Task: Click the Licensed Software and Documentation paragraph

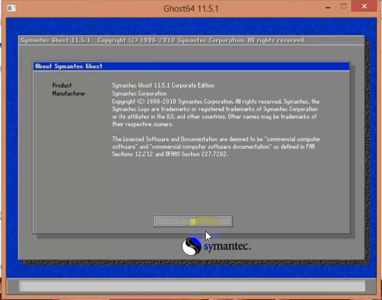Action: pyautogui.click(x=216, y=140)
